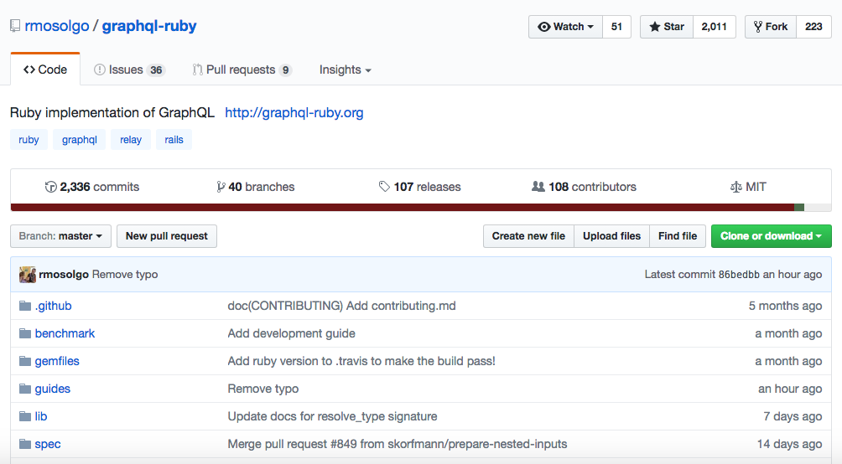Open commit 'Add development guide'

(x=292, y=333)
